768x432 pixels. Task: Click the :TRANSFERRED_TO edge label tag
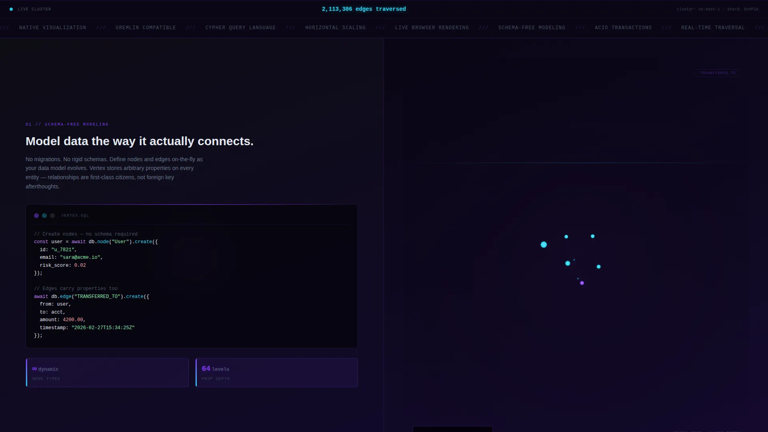(716, 73)
